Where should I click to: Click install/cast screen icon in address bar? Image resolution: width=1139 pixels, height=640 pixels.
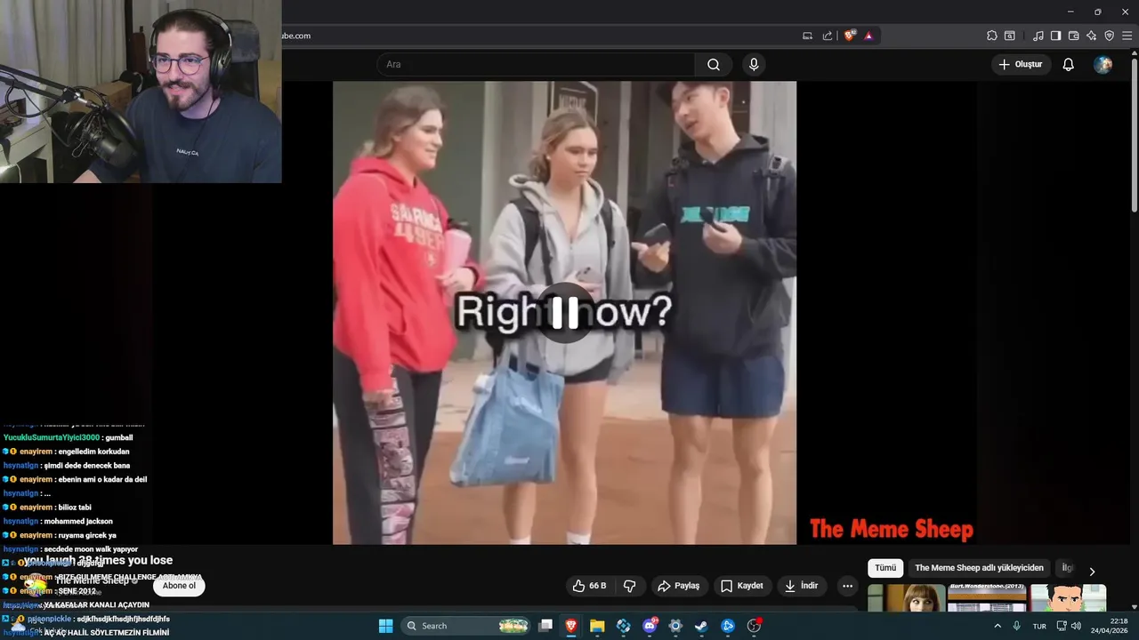[x=807, y=36]
